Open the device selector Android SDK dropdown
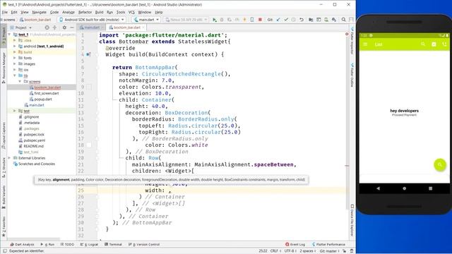The image size is (452, 254). pyautogui.click(x=92, y=20)
